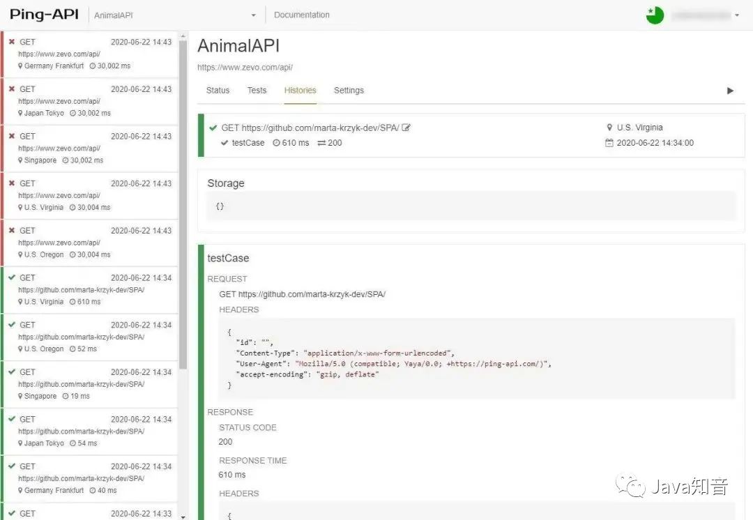Select the U.S. Oregon 52 ms history entry
The height and width of the screenshot is (520, 753).
[x=91, y=337]
